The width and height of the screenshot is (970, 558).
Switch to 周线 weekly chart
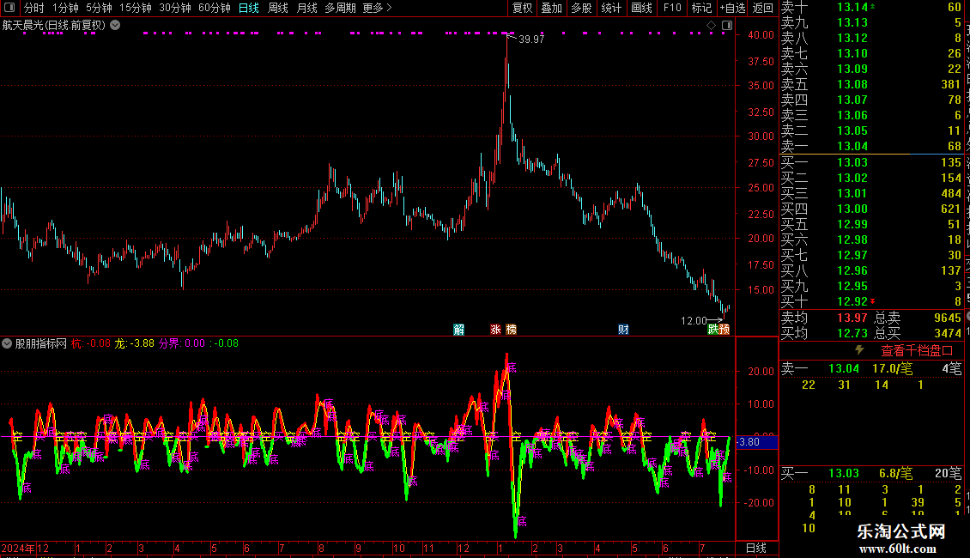coord(278,8)
